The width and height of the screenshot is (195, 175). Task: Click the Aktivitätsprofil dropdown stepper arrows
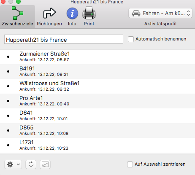[x=188, y=13]
